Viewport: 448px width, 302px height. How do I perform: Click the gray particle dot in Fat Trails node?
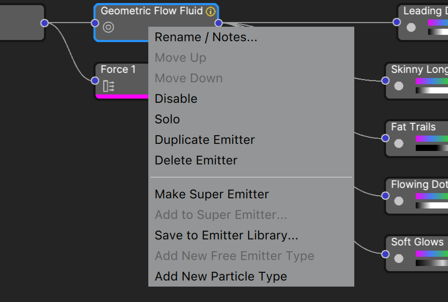point(399,143)
